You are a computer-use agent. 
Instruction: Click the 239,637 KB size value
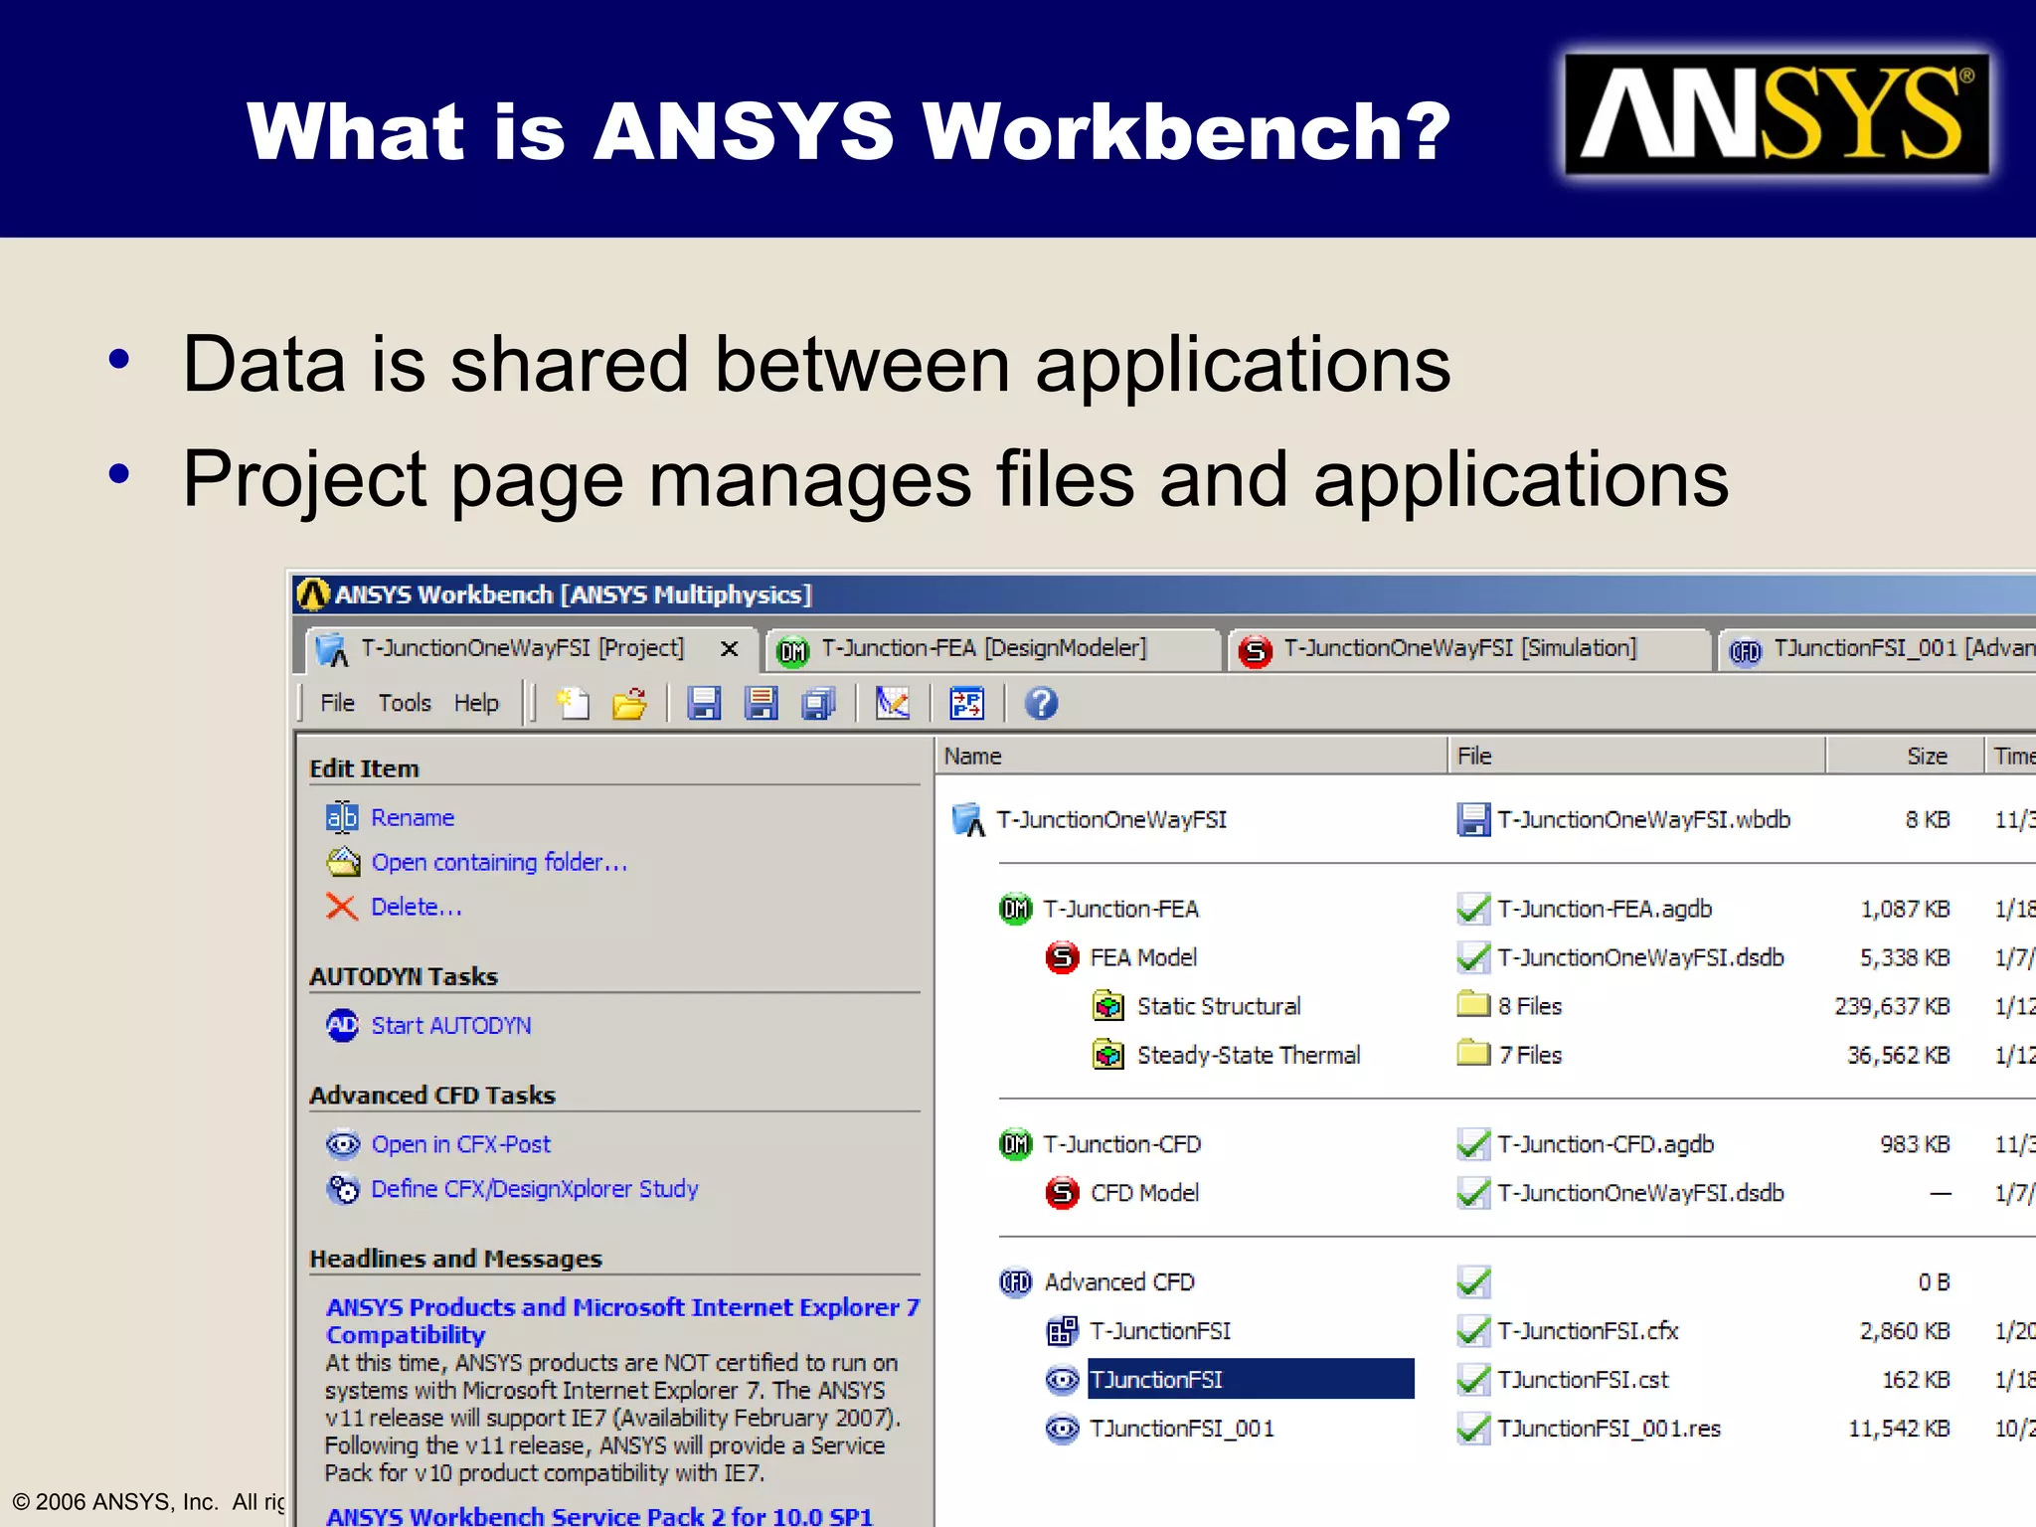(x=1892, y=1006)
